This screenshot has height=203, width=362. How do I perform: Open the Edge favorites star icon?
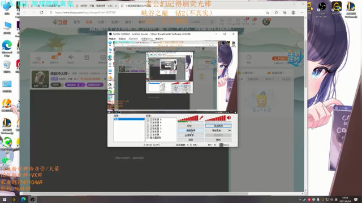coord(267,12)
